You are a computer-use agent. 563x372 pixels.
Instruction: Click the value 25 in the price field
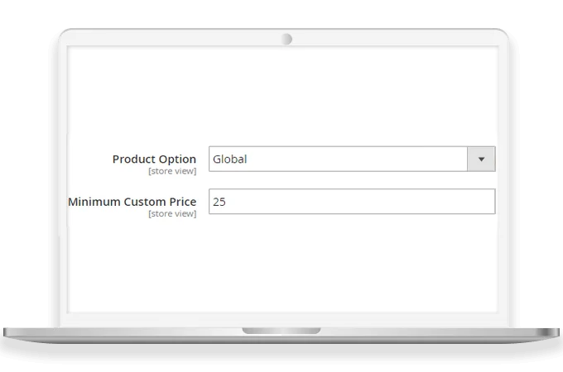(220, 202)
